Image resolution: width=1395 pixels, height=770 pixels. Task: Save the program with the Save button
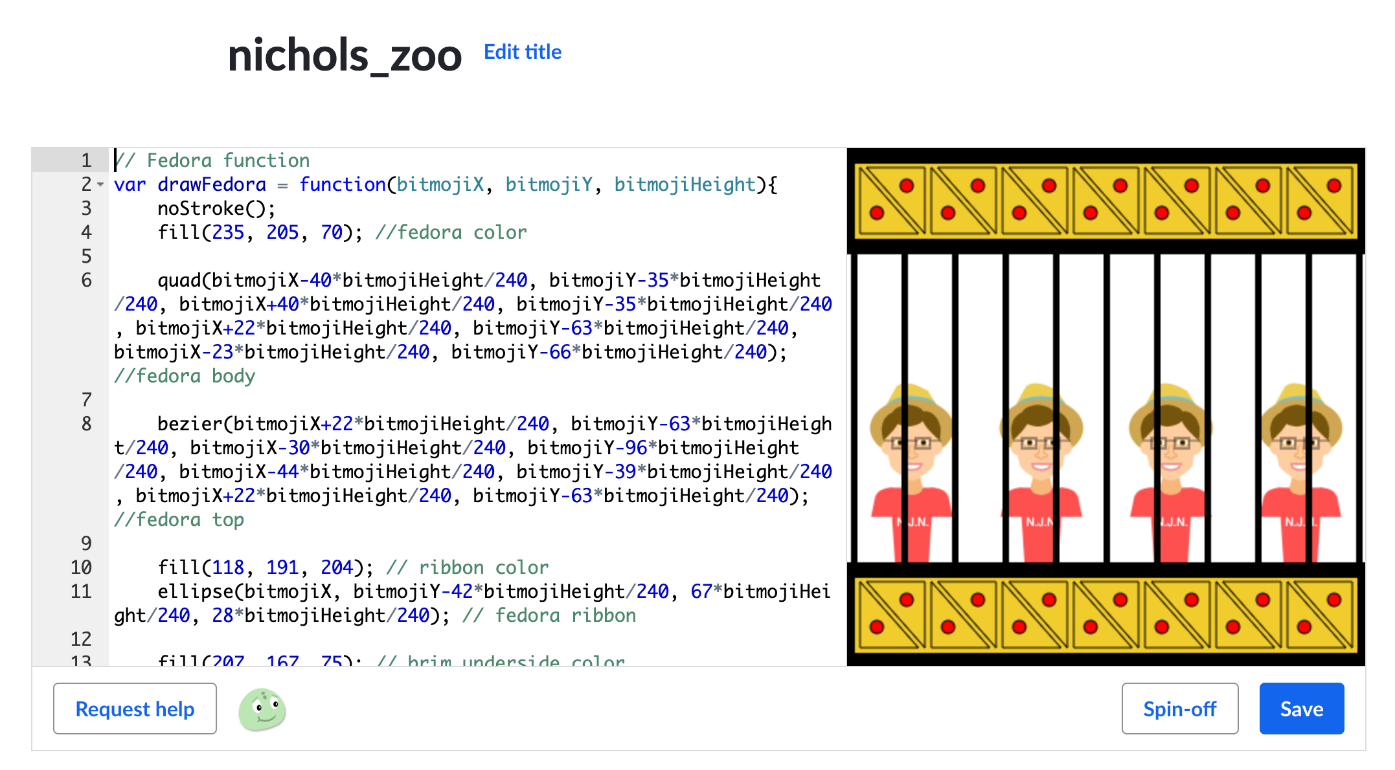[x=1301, y=709]
